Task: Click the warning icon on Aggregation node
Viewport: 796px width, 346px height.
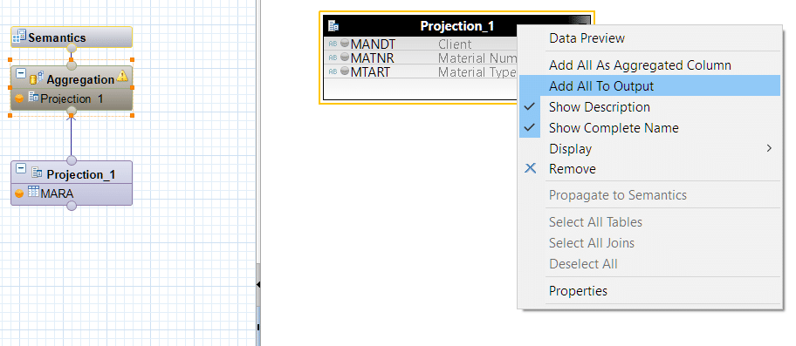Action: click(122, 77)
